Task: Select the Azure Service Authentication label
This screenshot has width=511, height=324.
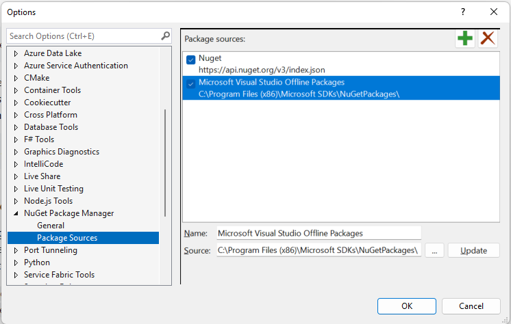Action: coord(75,66)
